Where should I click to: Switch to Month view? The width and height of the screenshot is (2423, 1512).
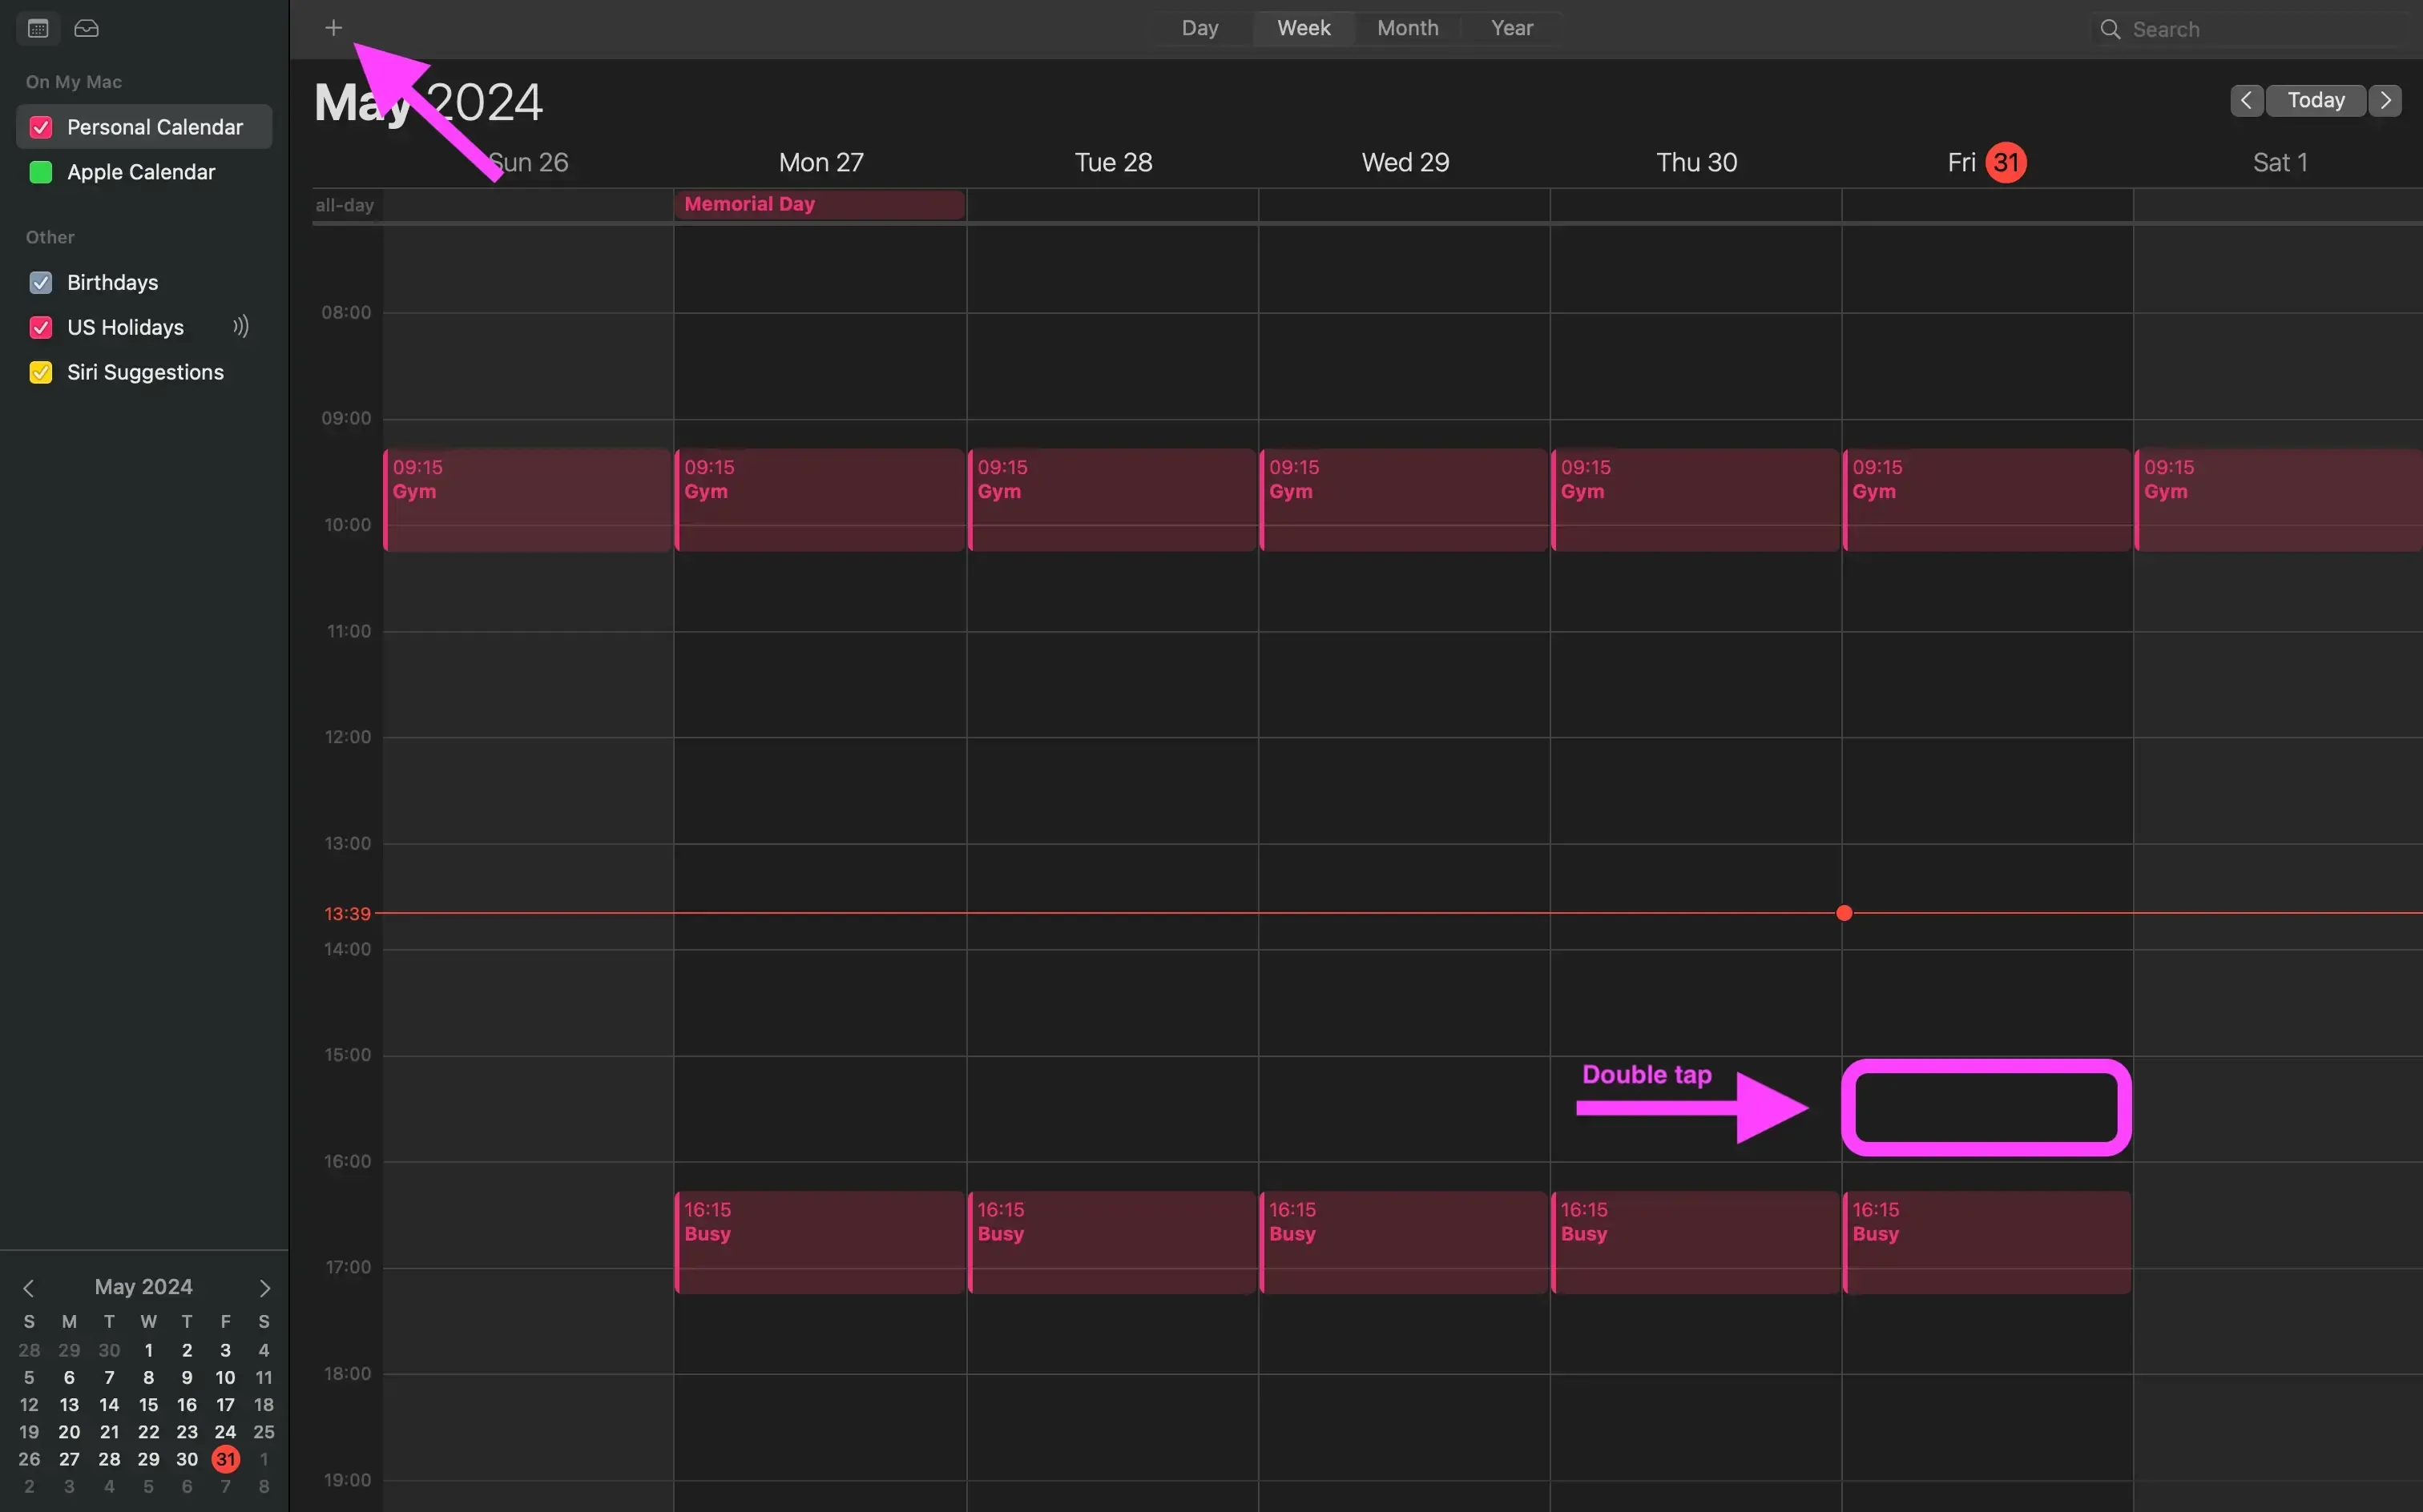(1406, 28)
